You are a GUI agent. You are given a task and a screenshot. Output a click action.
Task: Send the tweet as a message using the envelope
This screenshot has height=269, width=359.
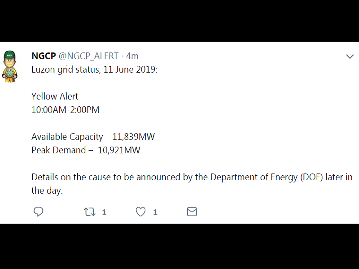pos(192,212)
